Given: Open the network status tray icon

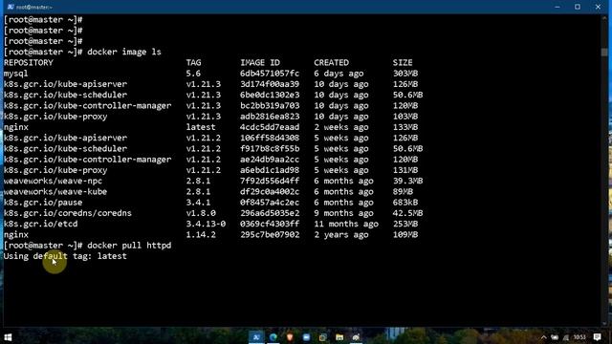Looking at the screenshot, I should click(x=566, y=337).
